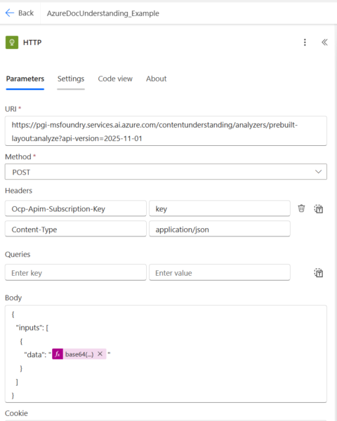Click the Method label

coord(18,156)
